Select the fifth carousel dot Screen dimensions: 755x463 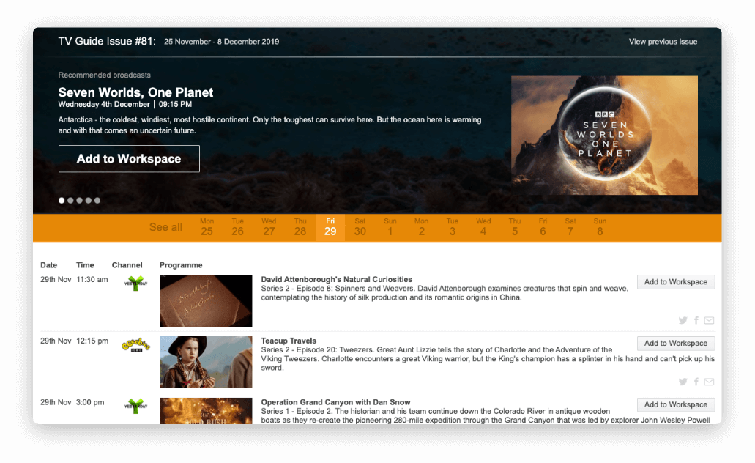pyautogui.click(x=97, y=201)
